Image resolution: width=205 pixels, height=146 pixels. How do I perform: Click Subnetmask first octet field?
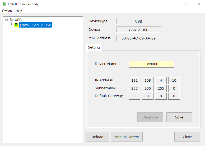(x=134, y=89)
